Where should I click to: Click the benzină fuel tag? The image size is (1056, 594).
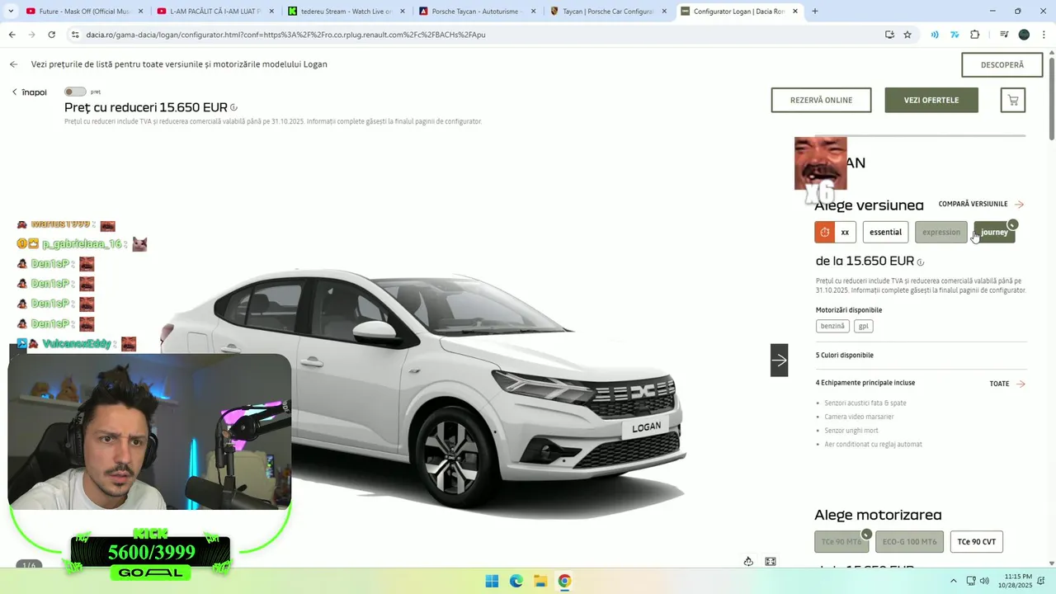click(832, 326)
